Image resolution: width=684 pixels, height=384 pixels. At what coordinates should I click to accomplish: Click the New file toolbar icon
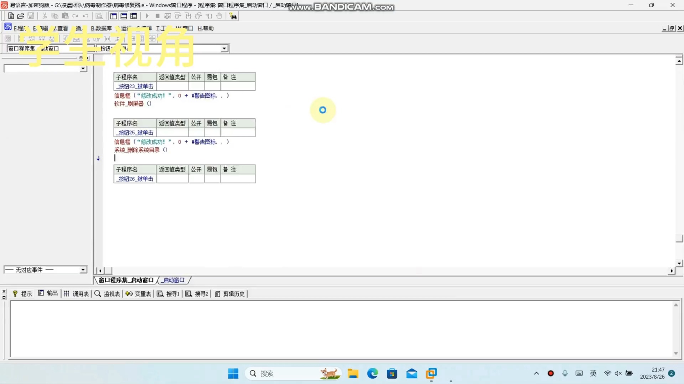[11, 16]
